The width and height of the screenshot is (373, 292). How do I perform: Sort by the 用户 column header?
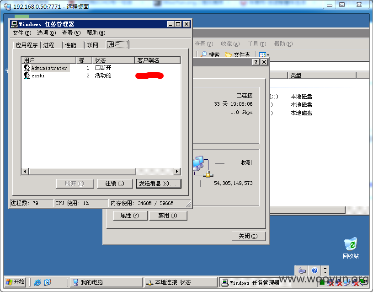[48, 60]
